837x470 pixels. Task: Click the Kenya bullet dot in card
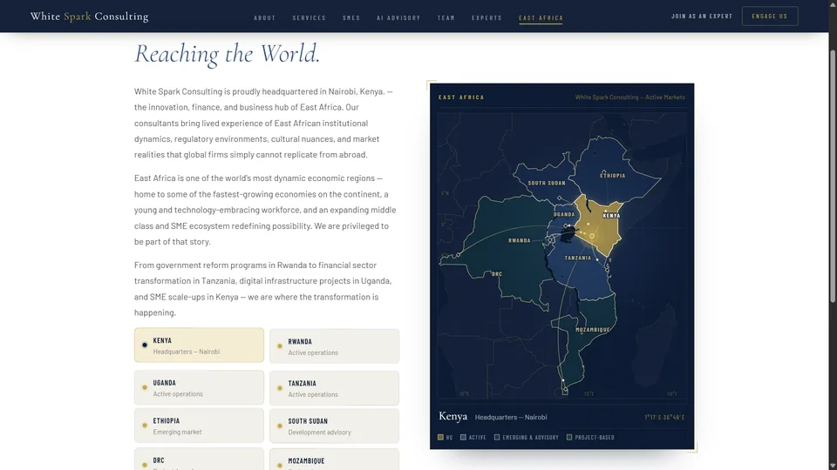(145, 346)
